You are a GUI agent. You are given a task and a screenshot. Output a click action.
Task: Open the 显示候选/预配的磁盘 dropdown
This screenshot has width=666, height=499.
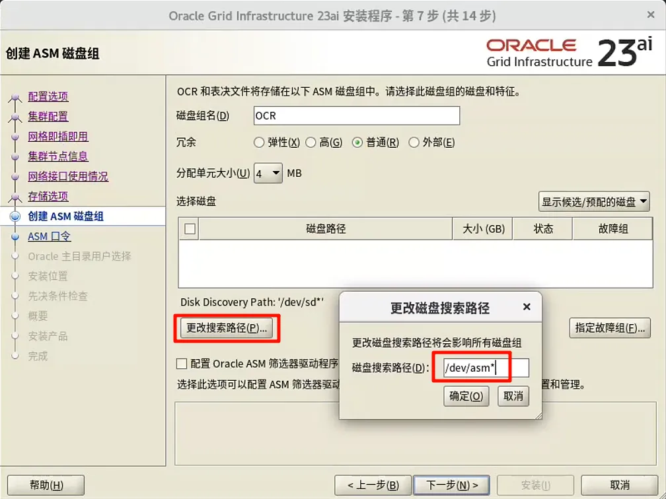click(593, 202)
